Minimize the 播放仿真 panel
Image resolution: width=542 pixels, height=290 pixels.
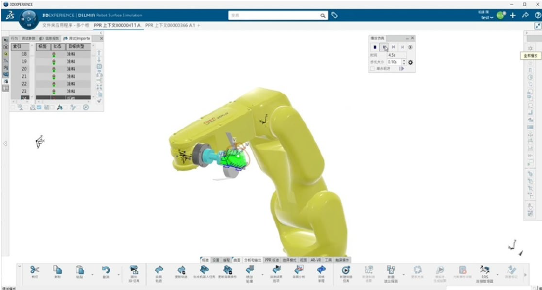coord(407,39)
